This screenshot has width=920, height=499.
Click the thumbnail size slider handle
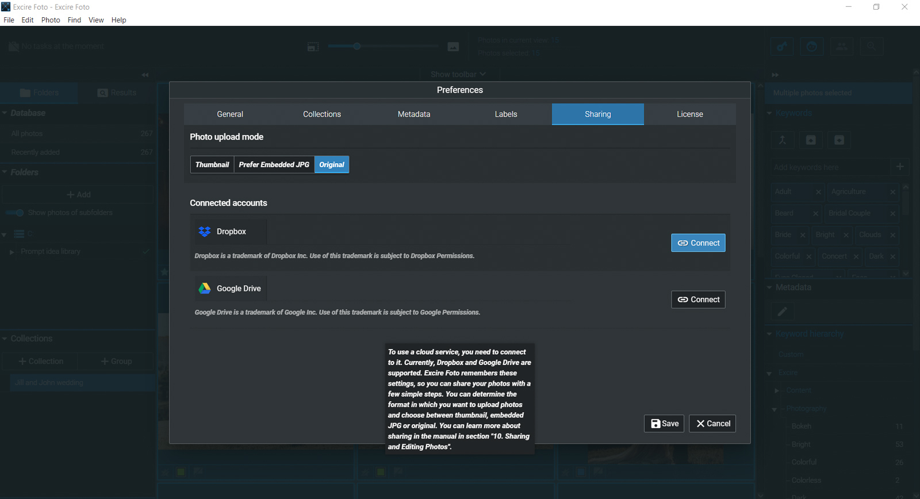(x=356, y=46)
